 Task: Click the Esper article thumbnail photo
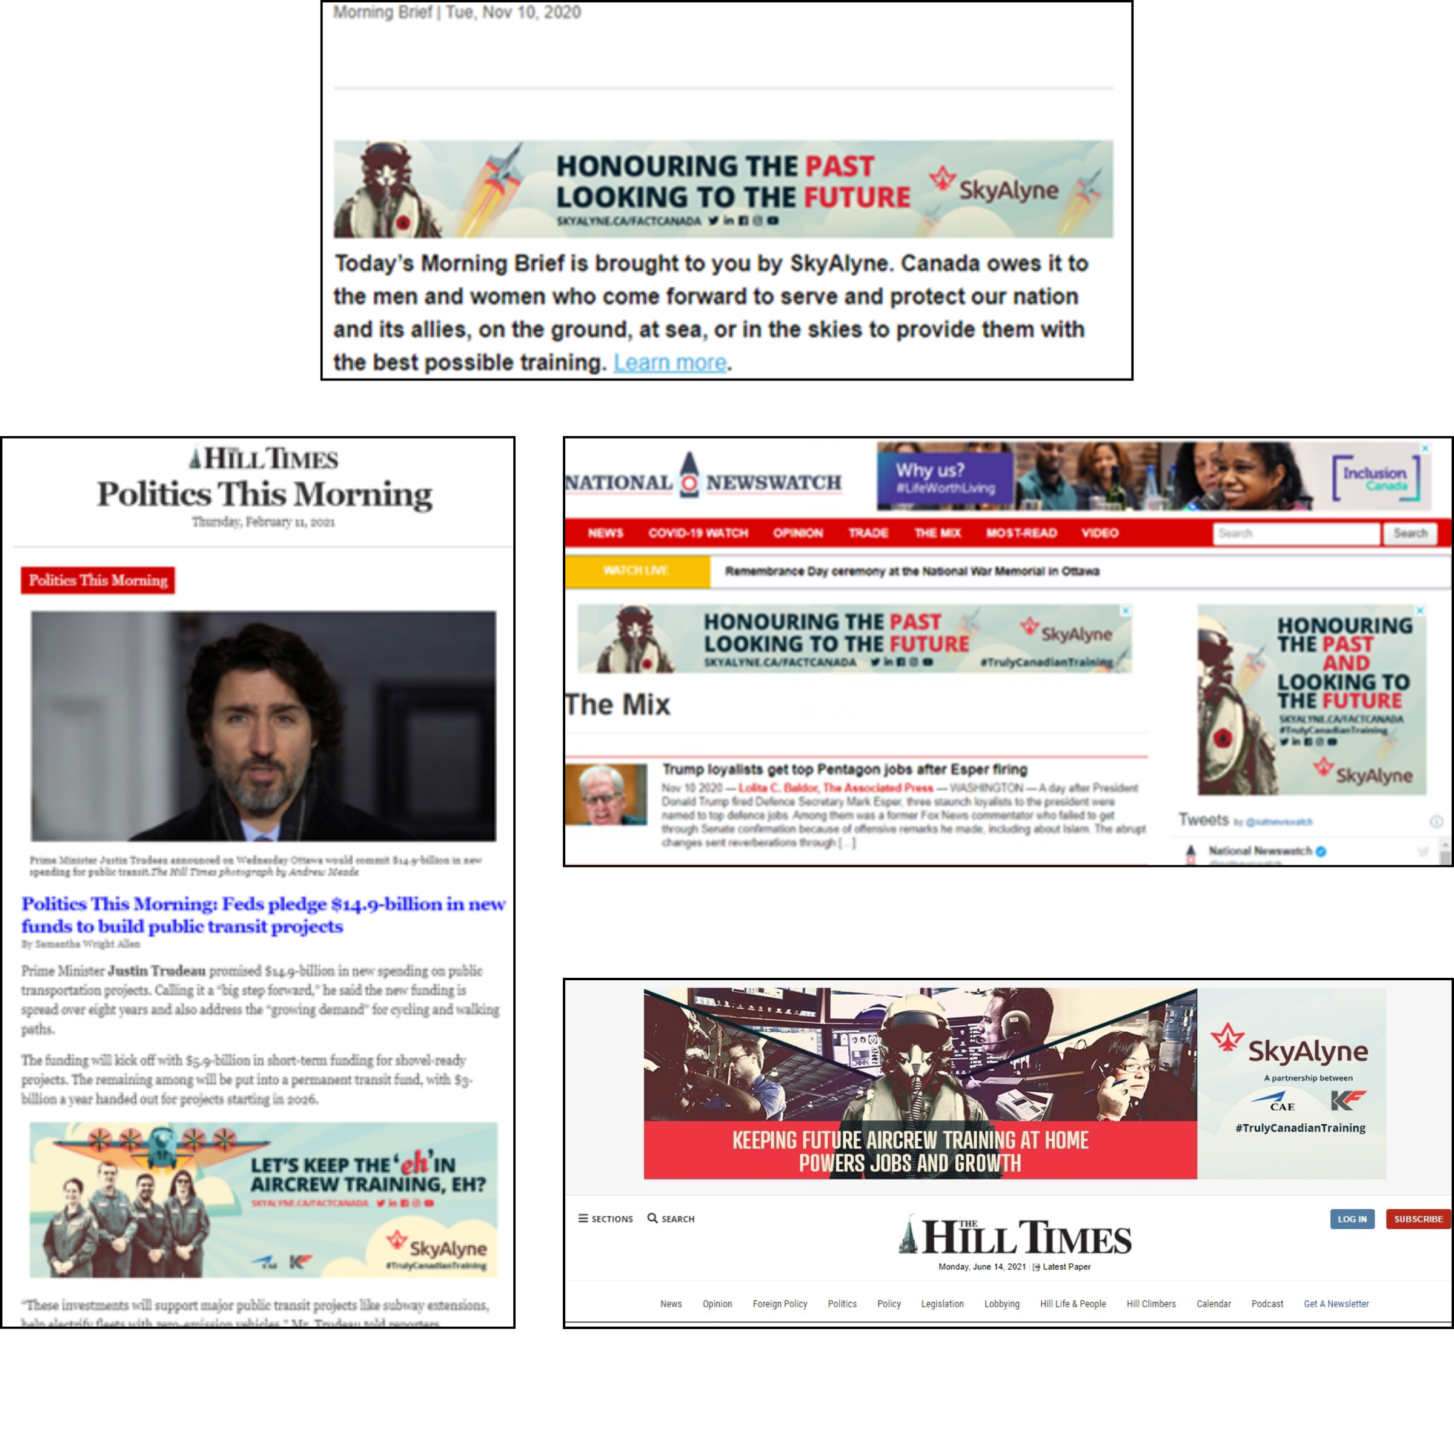point(606,795)
